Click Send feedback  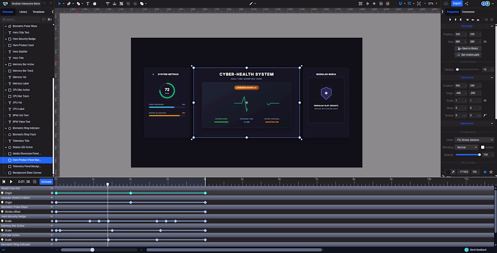pos(475,250)
